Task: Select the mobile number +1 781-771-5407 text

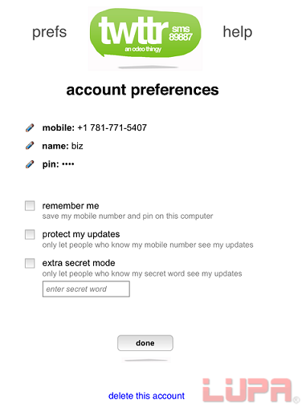Action: tap(112, 127)
